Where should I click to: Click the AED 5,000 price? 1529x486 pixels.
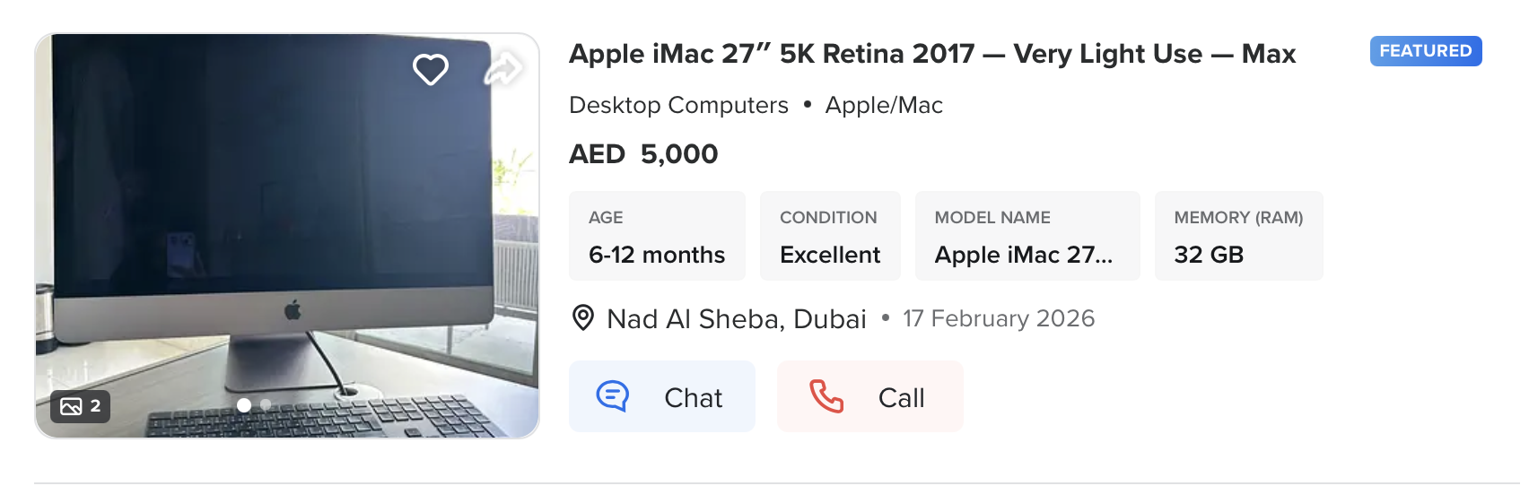643,154
